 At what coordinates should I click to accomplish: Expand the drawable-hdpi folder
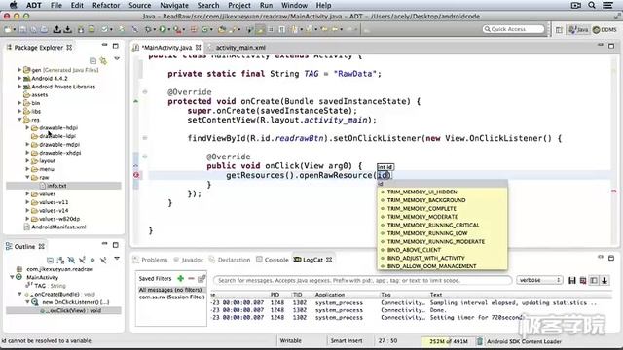pyautogui.click(x=27, y=127)
